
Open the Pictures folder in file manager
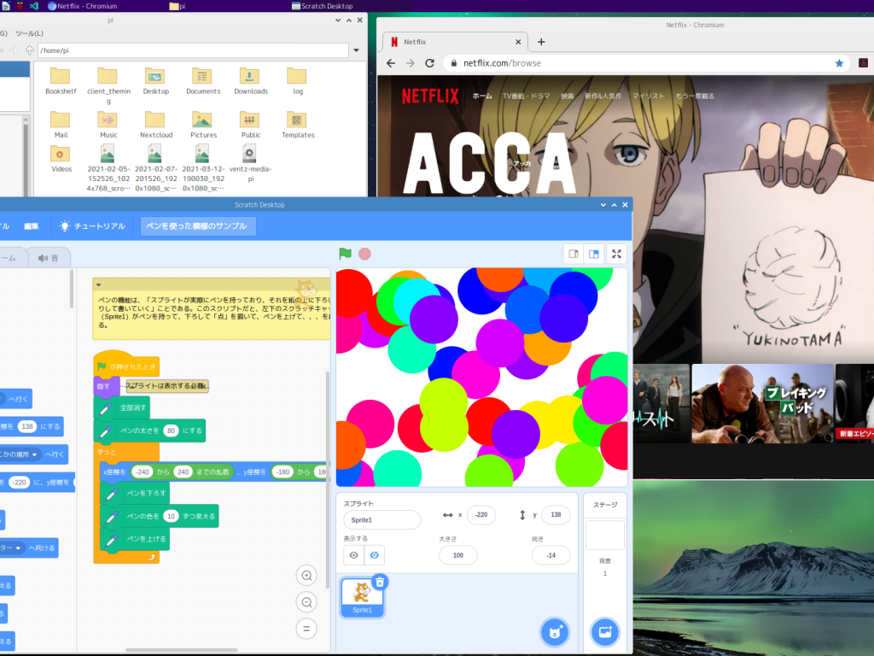tap(203, 125)
